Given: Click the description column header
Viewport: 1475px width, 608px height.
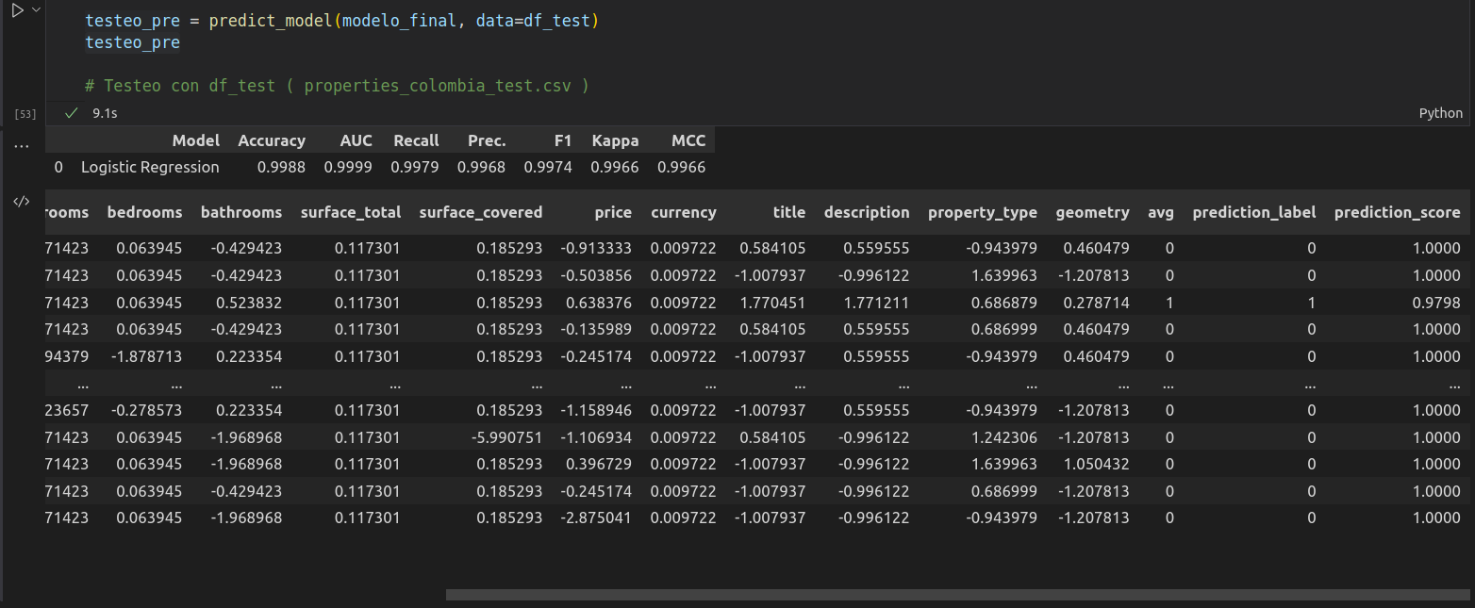Looking at the screenshot, I should pyautogui.click(x=867, y=212).
